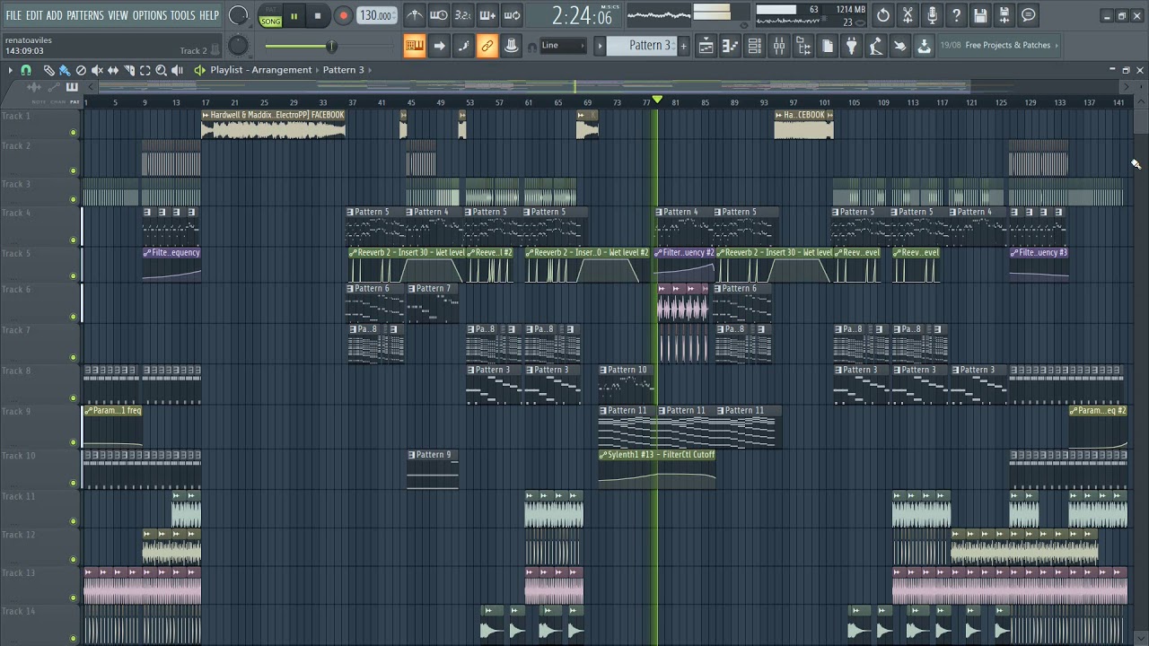Mute Track 1 using its green light

point(74,133)
